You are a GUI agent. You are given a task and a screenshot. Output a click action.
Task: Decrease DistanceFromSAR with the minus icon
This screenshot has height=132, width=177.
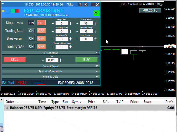point(53,47)
